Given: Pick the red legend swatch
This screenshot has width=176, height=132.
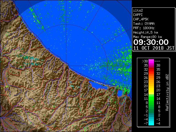Looking at the screenshot, I should pos(151,70).
